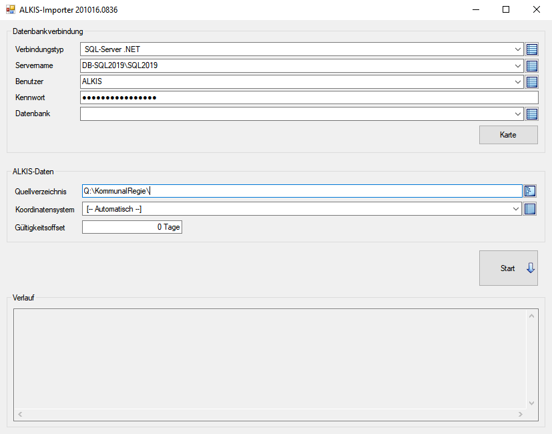This screenshot has width=552, height=434.
Task: Open the Koordinatensystem dropdown
Action: point(516,209)
